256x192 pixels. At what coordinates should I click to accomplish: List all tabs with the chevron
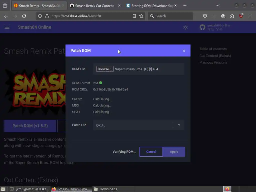tap(218, 6)
